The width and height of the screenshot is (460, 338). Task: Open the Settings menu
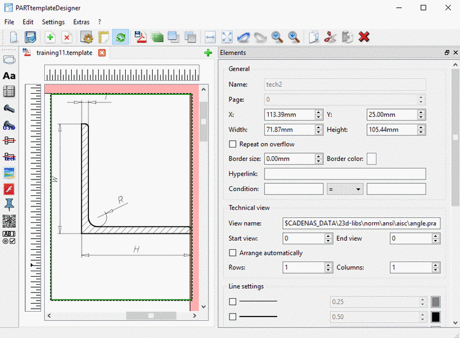[53, 22]
